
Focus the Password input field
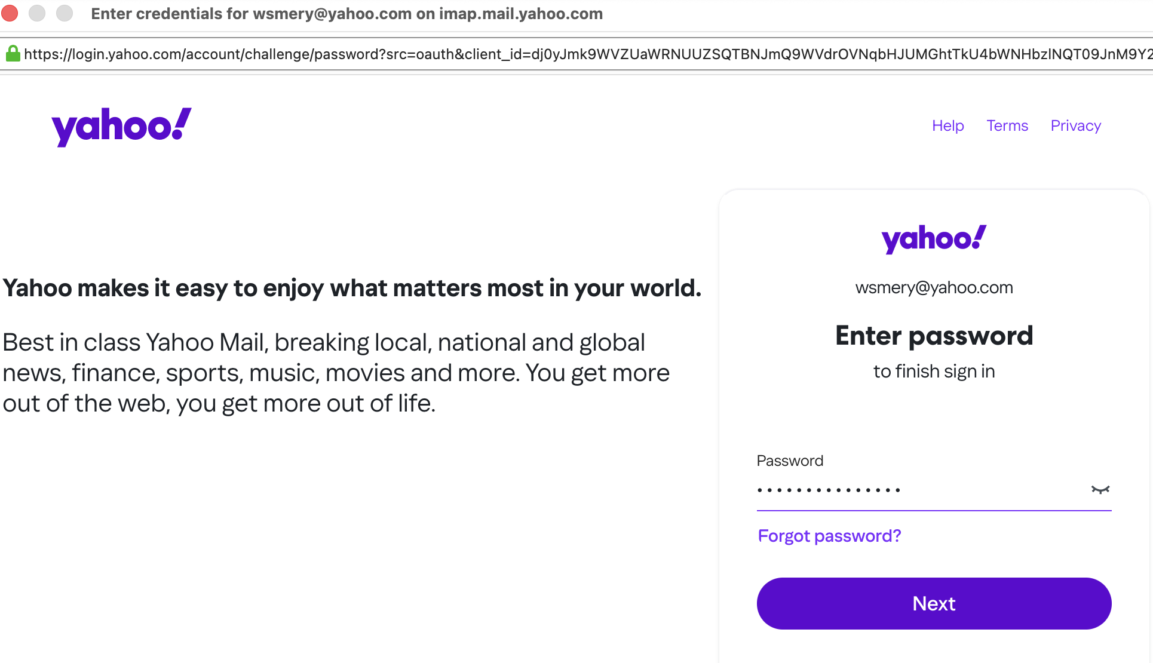[920, 490]
